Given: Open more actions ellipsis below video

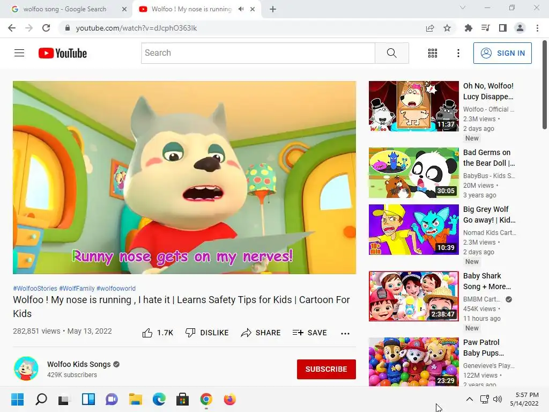Looking at the screenshot, I should (x=345, y=333).
